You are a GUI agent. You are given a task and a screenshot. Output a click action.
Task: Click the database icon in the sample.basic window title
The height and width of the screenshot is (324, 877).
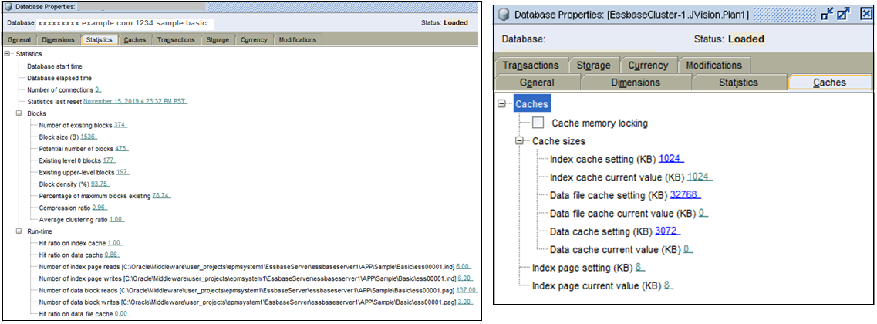click(8, 7)
